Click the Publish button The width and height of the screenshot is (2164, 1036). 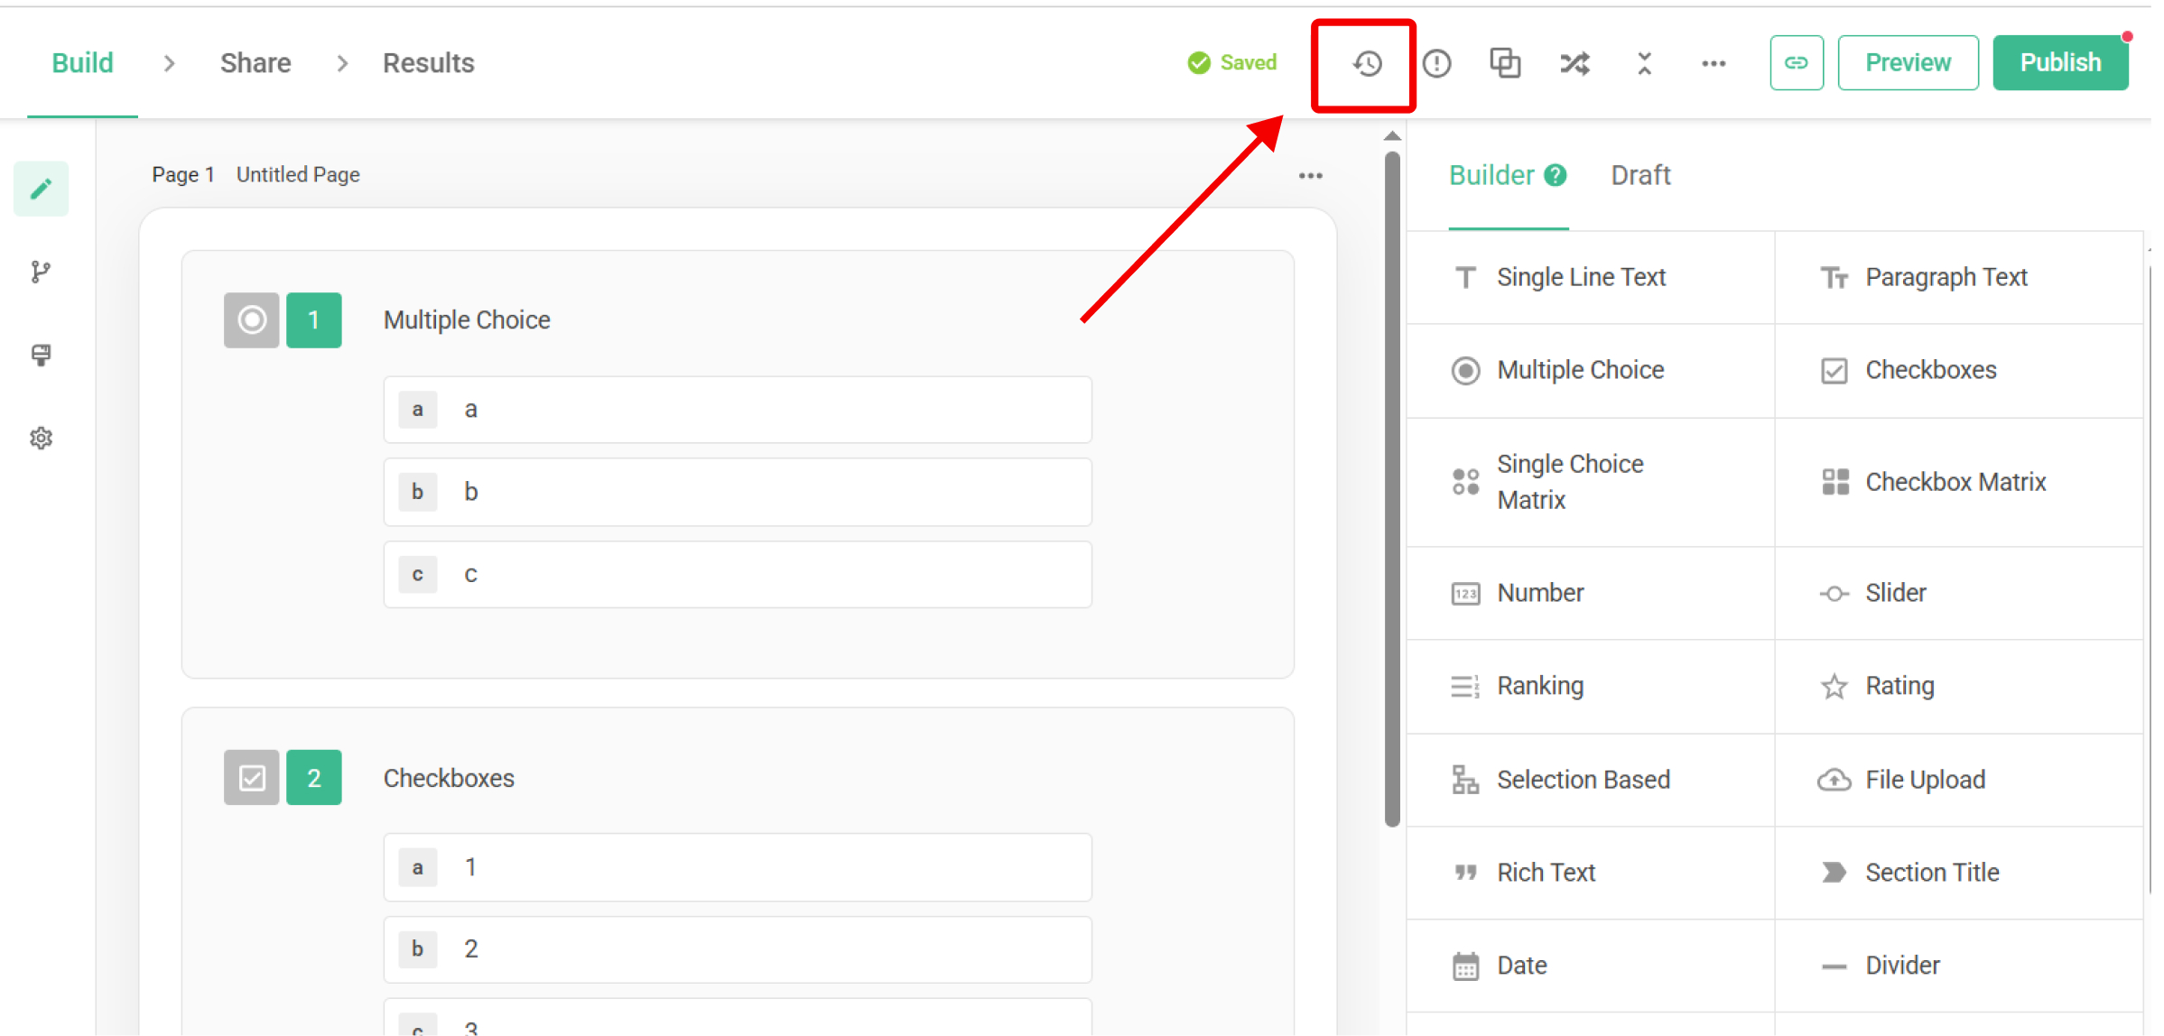(2060, 62)
